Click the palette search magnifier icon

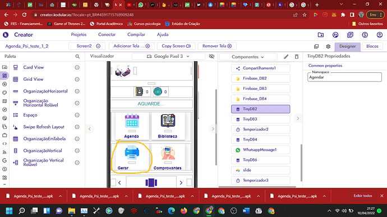tap(77, 57)
